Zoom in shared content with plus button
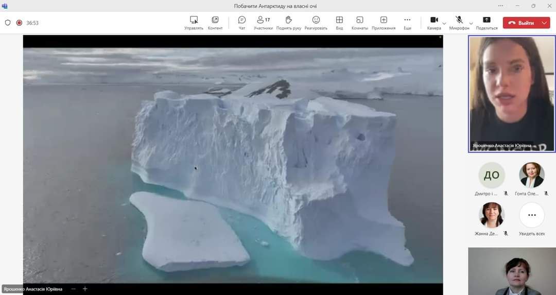This screenshot has width=556, height=295. (85, 289)
